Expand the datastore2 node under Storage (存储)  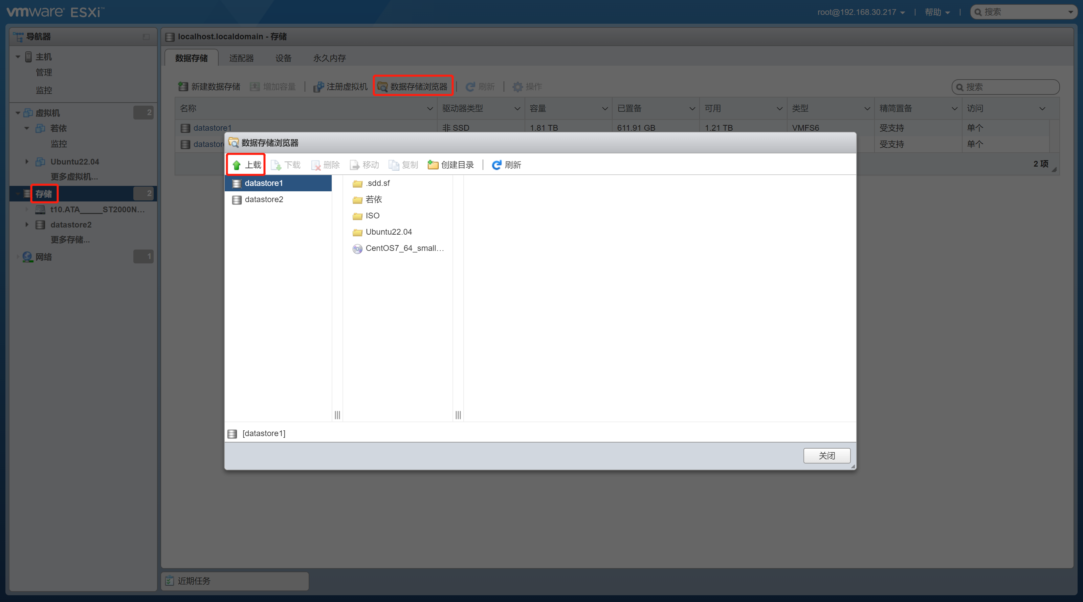click(27, 224)
